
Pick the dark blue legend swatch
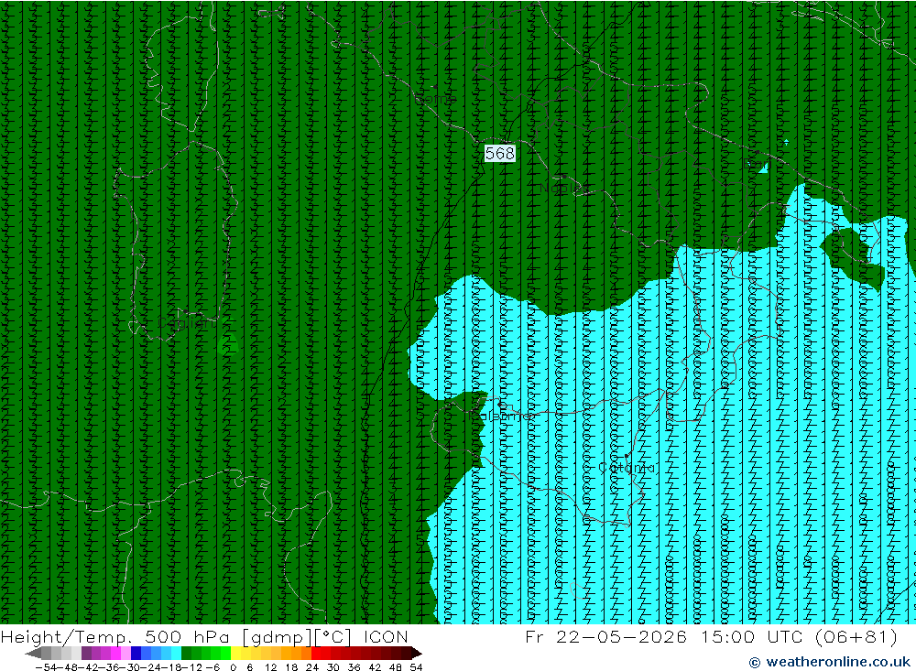(x=136, y=654)
